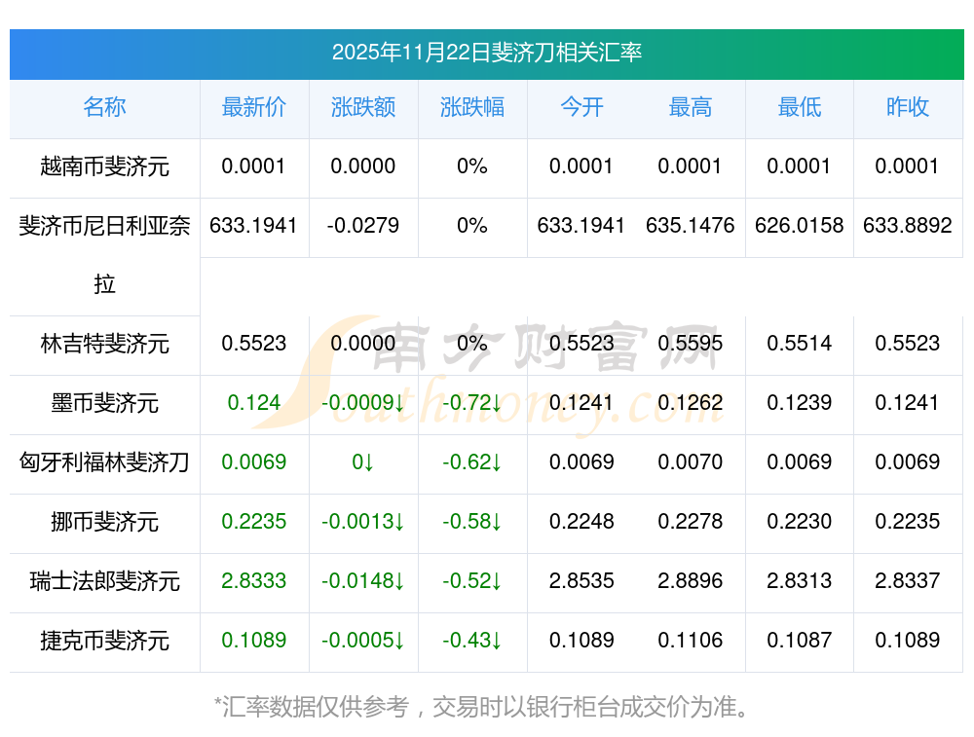Click the title banner 2025年11月22日斐济刀相关汇率
The height and width of the screenshot is (737, 974).
(x=486, y=53)
